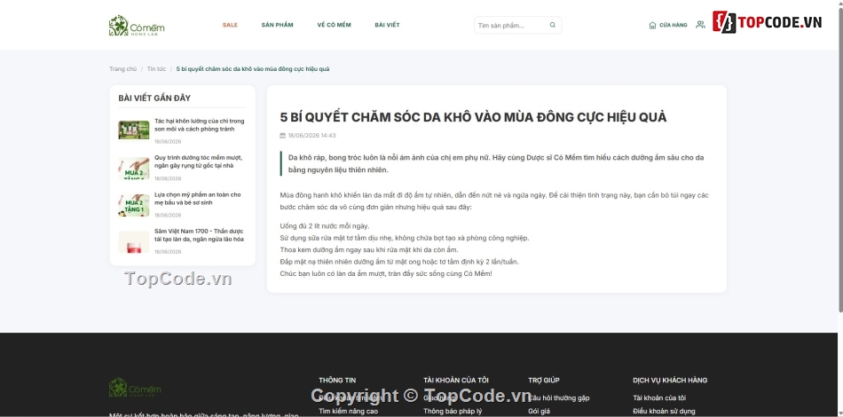Open the SALE menu item
The height and width of the screenshot is (417, 843).
(x=230, y=25)
